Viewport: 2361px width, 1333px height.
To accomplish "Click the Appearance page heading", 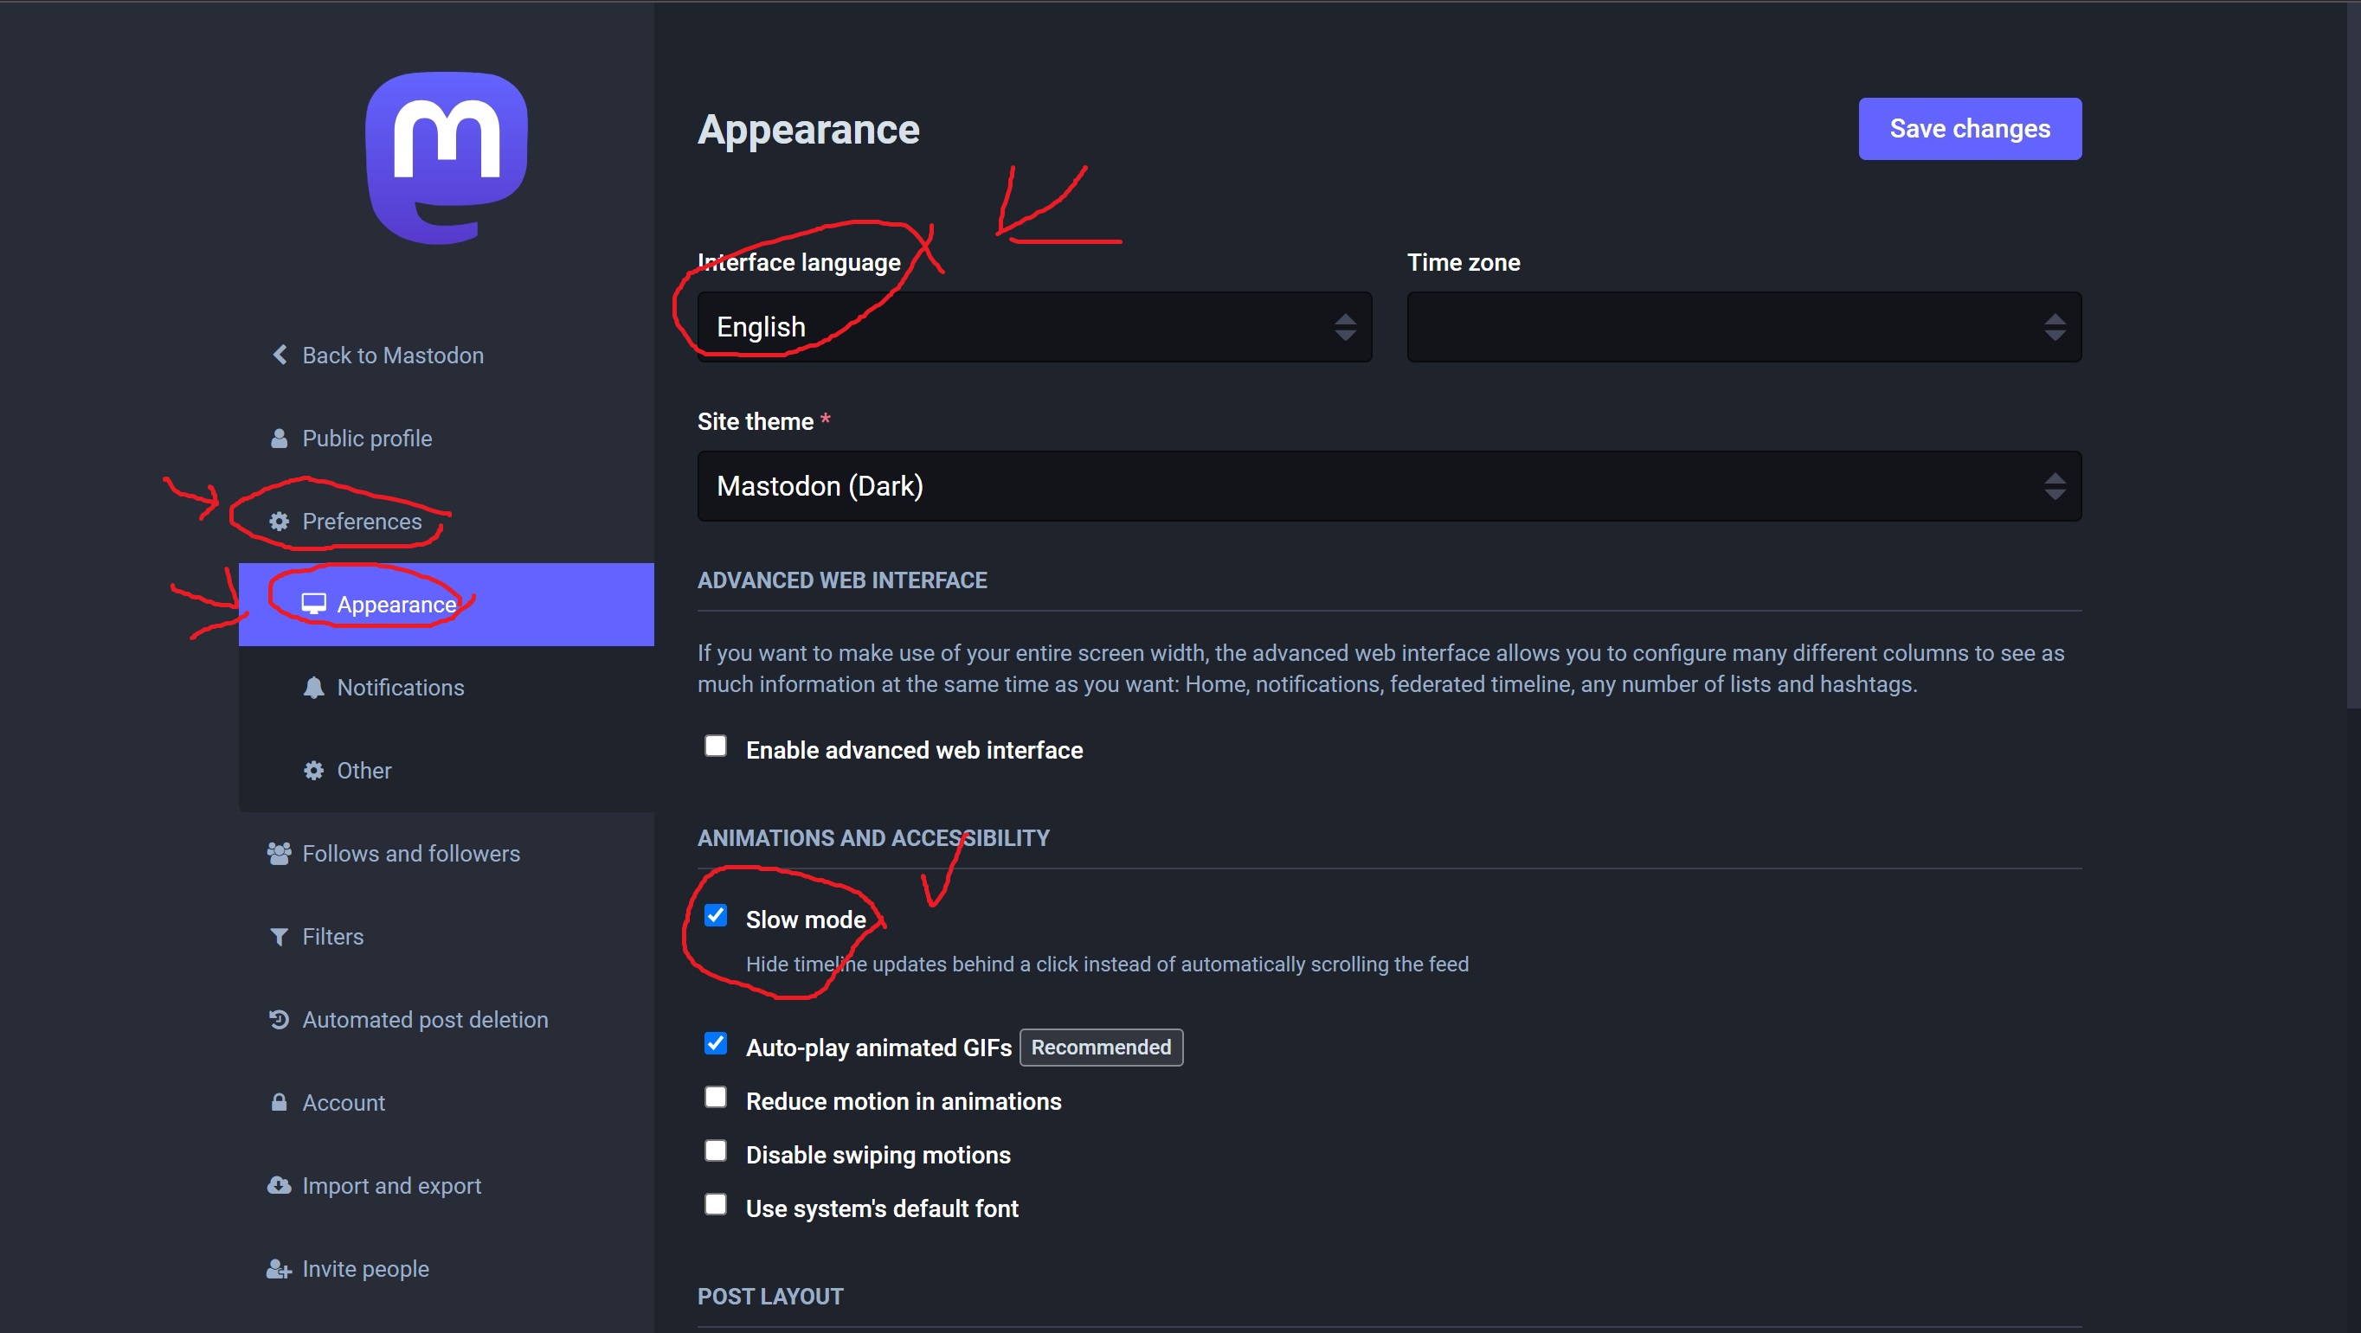I will (808, 130).
